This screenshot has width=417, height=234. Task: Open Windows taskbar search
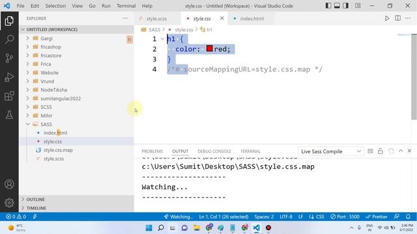(161, 227)
